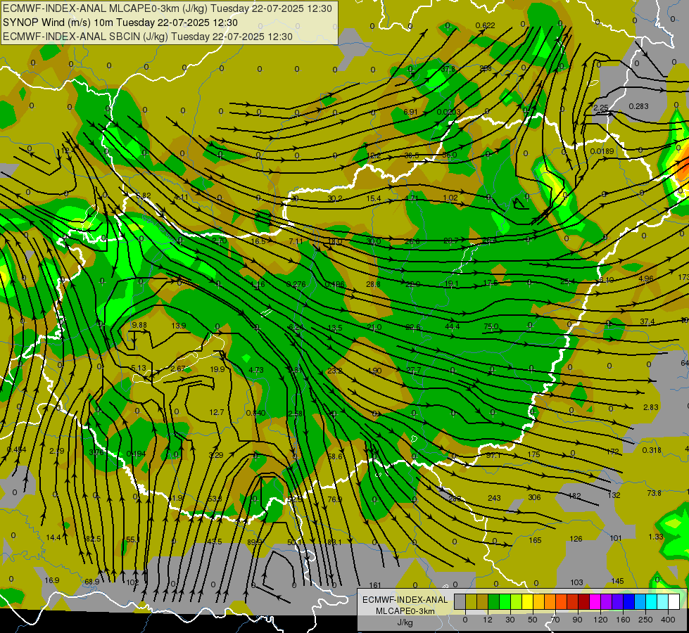Click the map value 0.318
689x633 pixels.
point(652,450)
